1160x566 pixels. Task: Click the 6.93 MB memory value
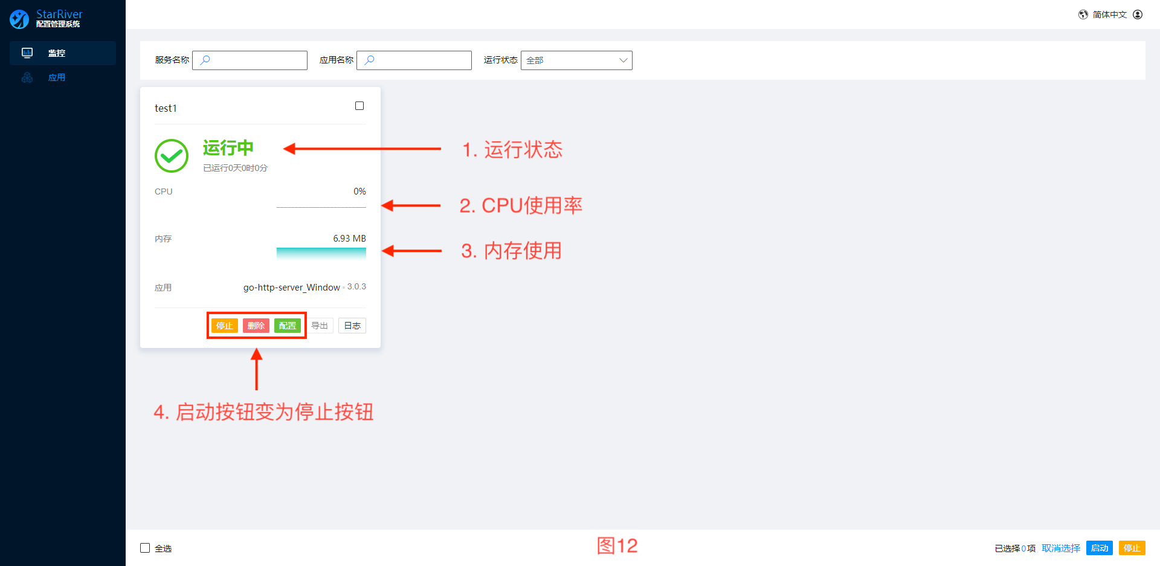click(x=350, y=239)
